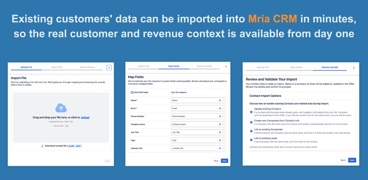Click the download icon beside Download sample file
Image resolution: width=368 pixels, height=180 pixels.
42,146
